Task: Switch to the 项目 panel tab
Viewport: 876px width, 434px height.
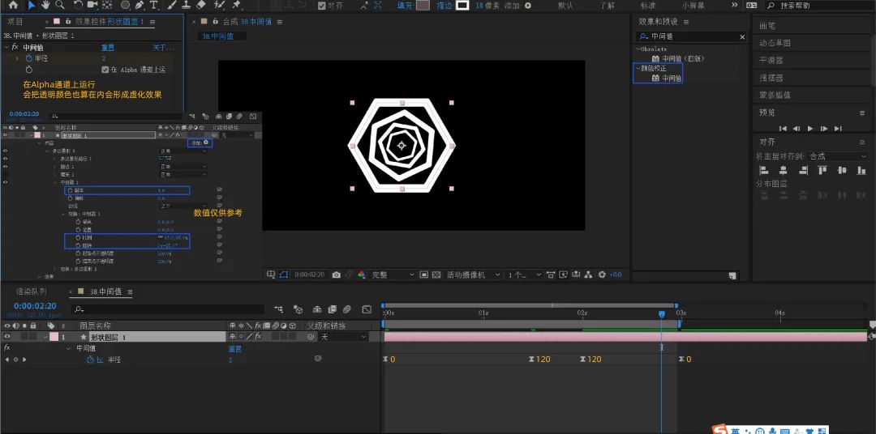Action: tap(15, 21)
